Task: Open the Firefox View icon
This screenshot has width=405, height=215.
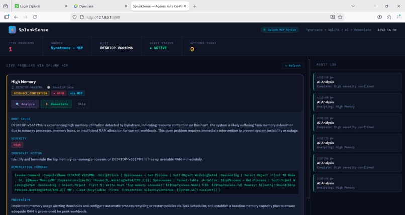Action: point(5,6)
